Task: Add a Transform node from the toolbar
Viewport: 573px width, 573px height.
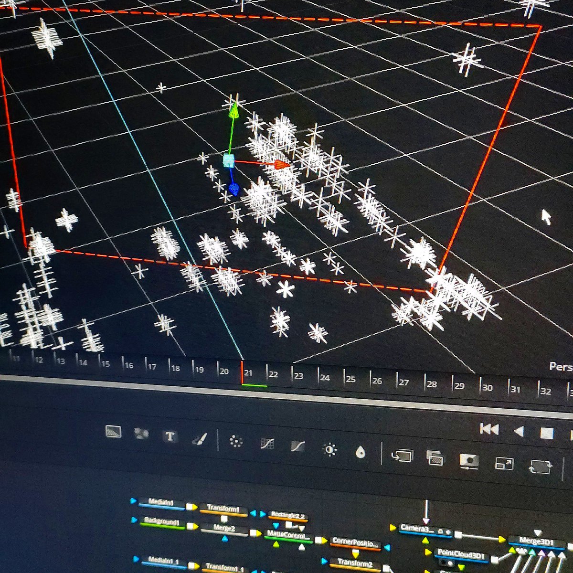Action: pyautogui.click(x=541, y=467)
